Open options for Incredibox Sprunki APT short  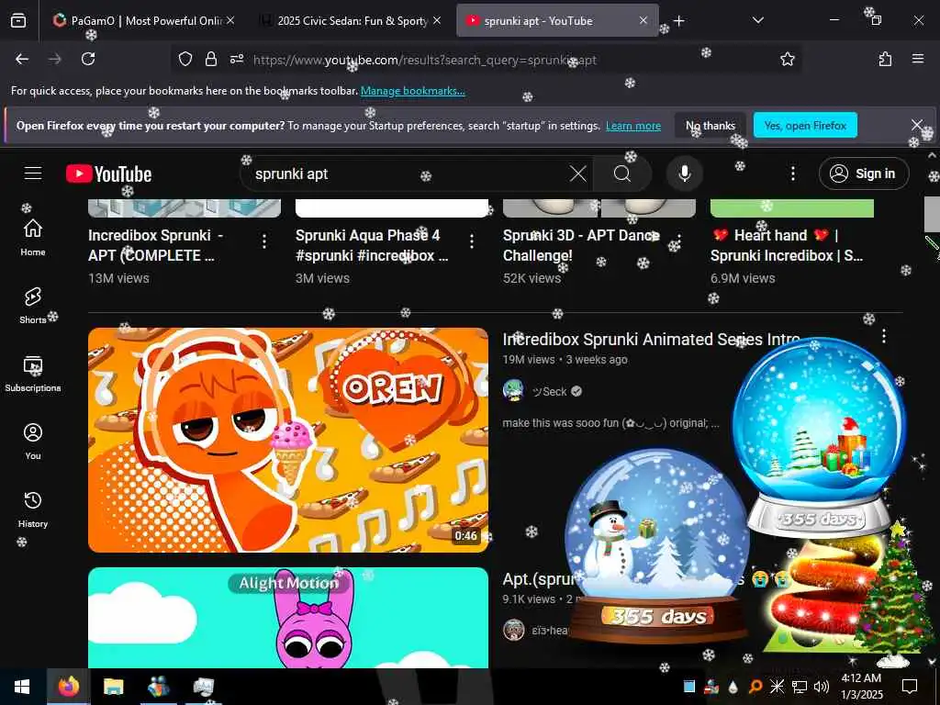coord(264,241)
